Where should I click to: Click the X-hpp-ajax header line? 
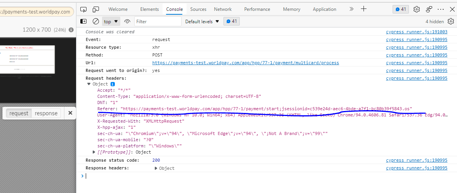[x=117, y=127]
